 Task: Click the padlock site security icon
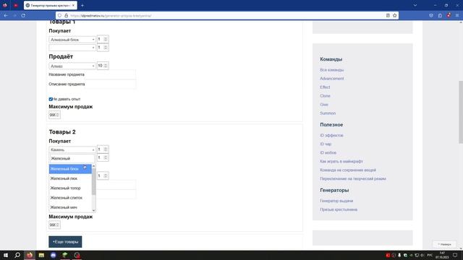tap(66, 15)
